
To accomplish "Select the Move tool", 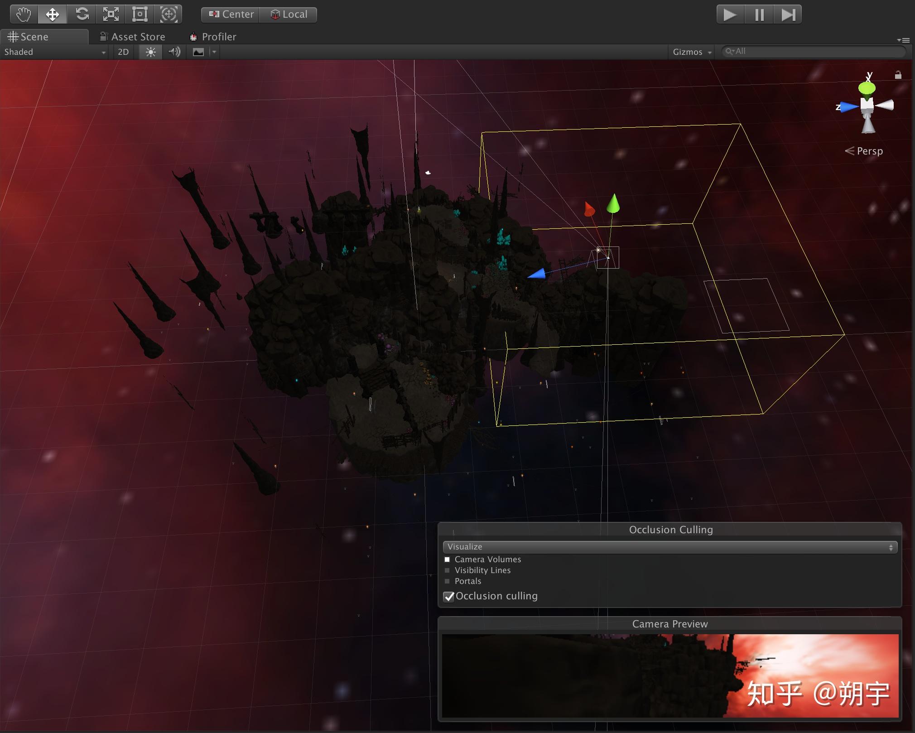I will coord(53,14).
